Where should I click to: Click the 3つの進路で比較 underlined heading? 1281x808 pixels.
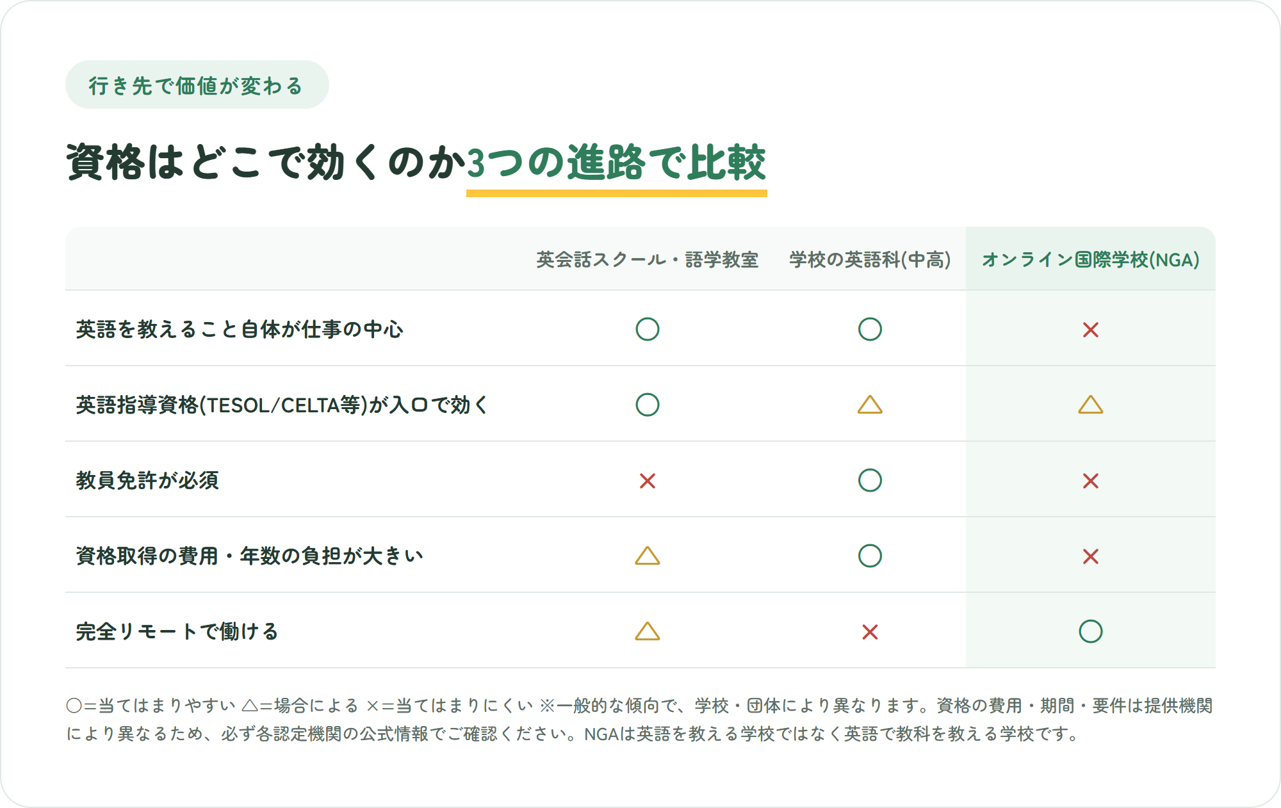616,163
